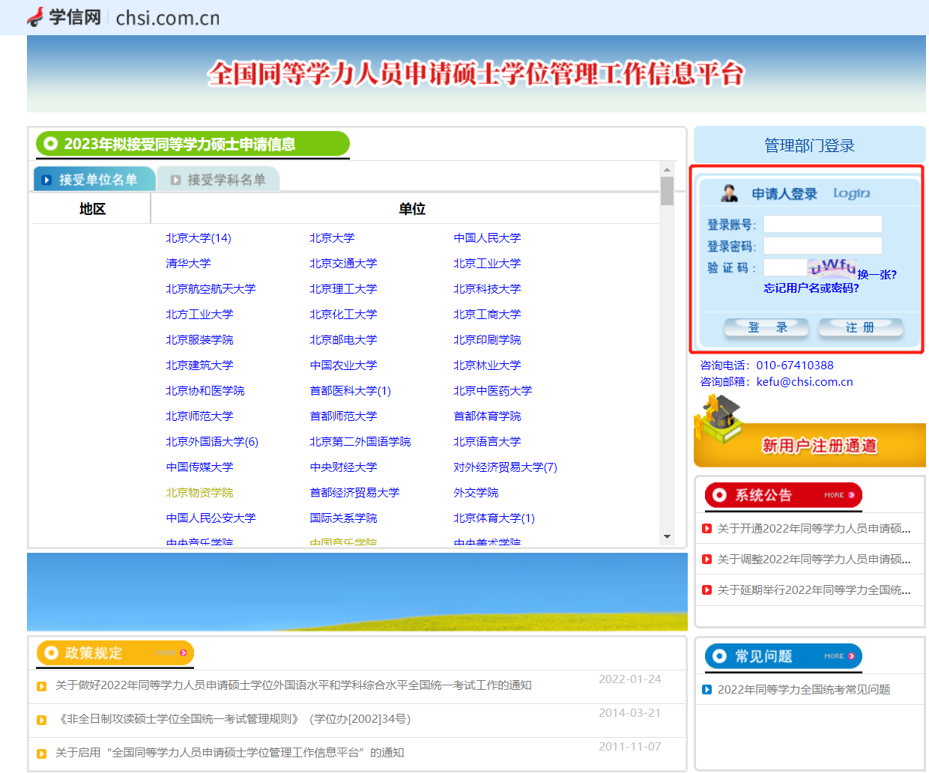Open announcement 关于调整2022年同等学力人员申请硕
929x773 pixels.
(814, 560)
